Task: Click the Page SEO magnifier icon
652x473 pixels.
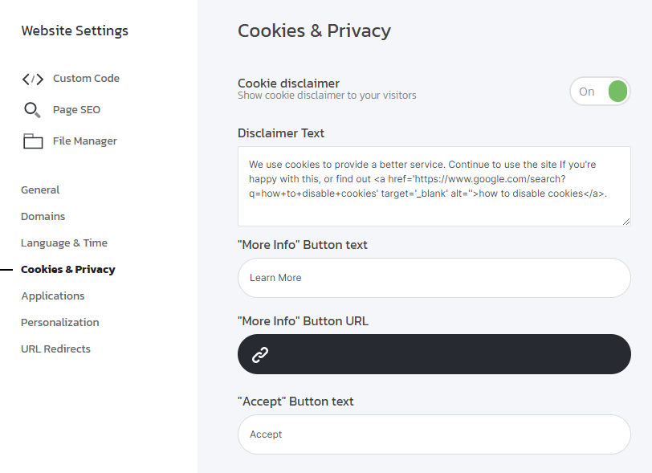Action: (32, 110)
